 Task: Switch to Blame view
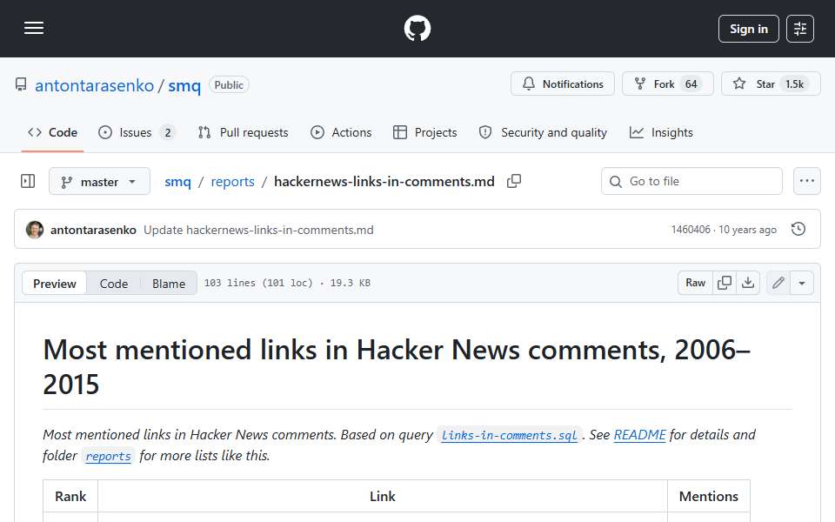(x=169, y=284)
